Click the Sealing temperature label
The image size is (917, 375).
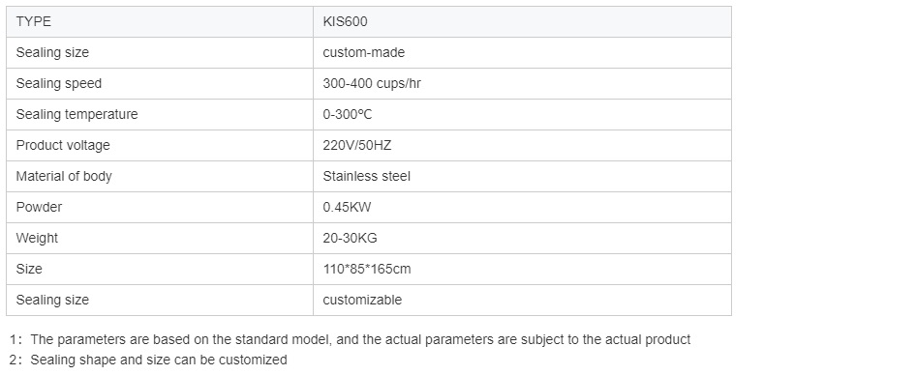click(x=76, y=114)
